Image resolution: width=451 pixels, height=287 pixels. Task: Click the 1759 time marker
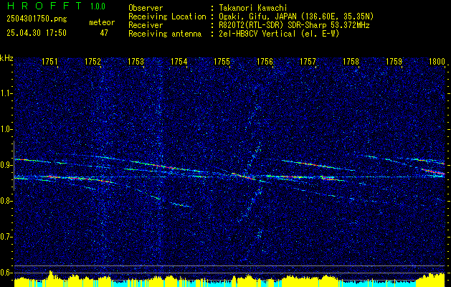coord(394,62)
